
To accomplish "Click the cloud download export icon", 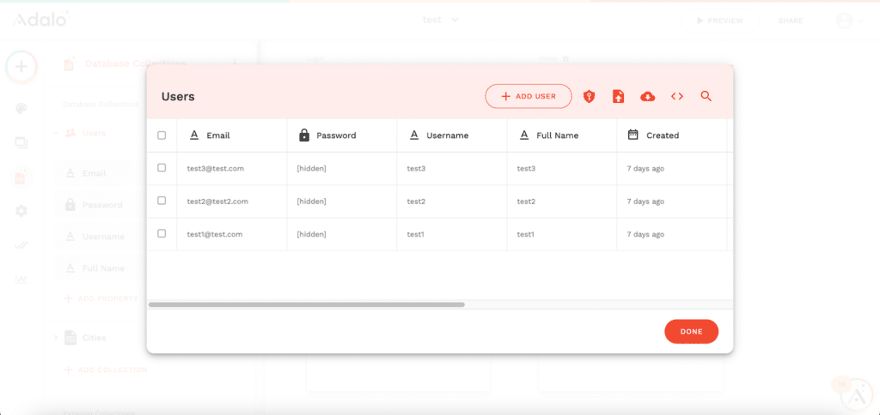I will click(648, 97).
